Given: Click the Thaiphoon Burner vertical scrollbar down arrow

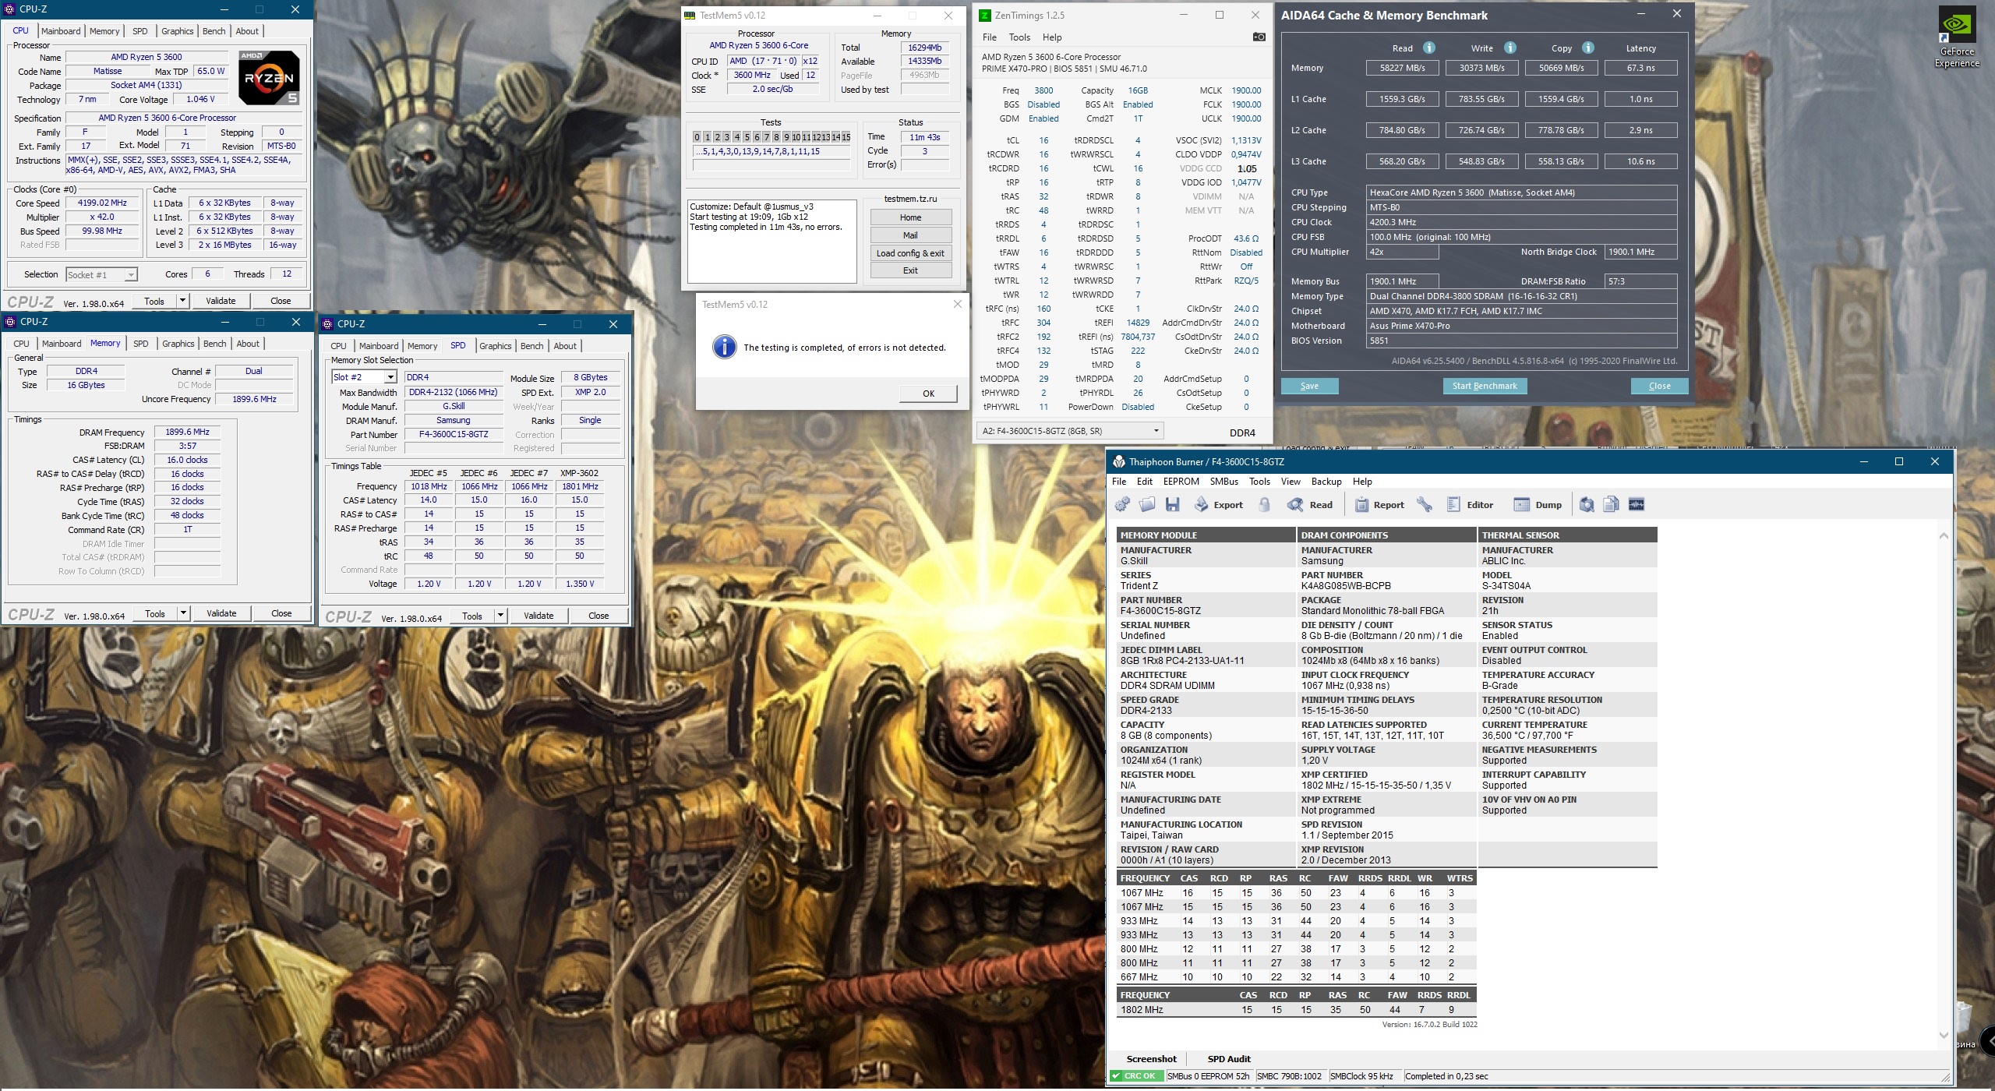Looking at the screenshot, I should [x=1943, y=1036].
